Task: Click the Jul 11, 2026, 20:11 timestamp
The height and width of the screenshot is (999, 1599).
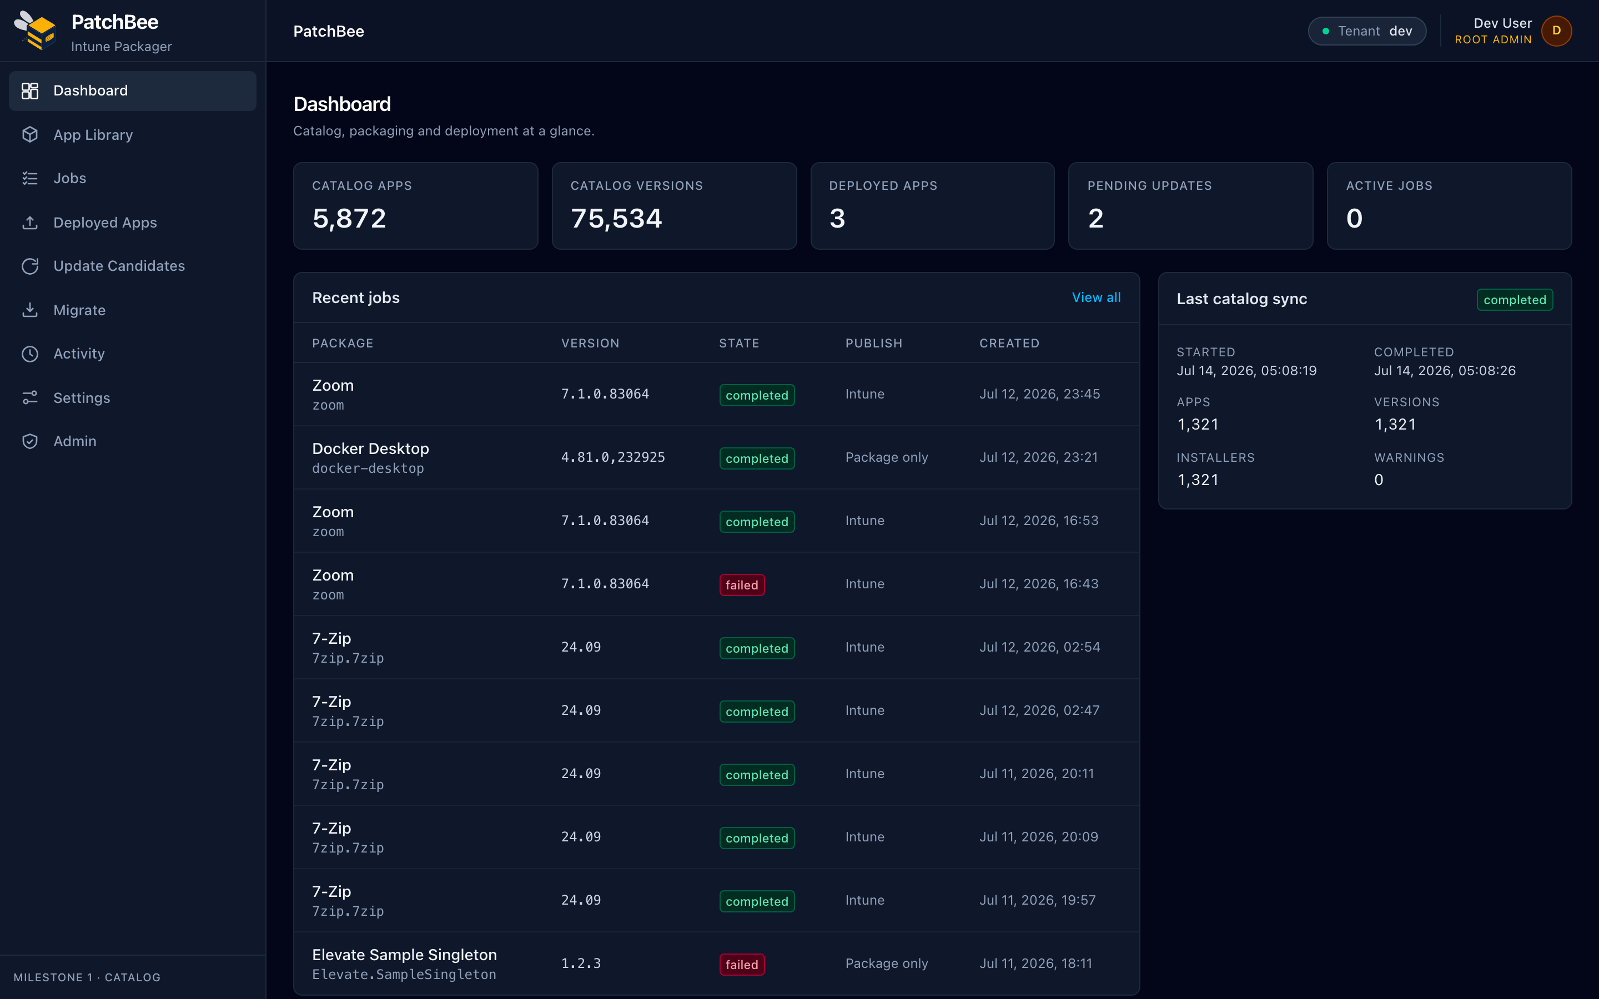Action: click(x=1036, y=774)
